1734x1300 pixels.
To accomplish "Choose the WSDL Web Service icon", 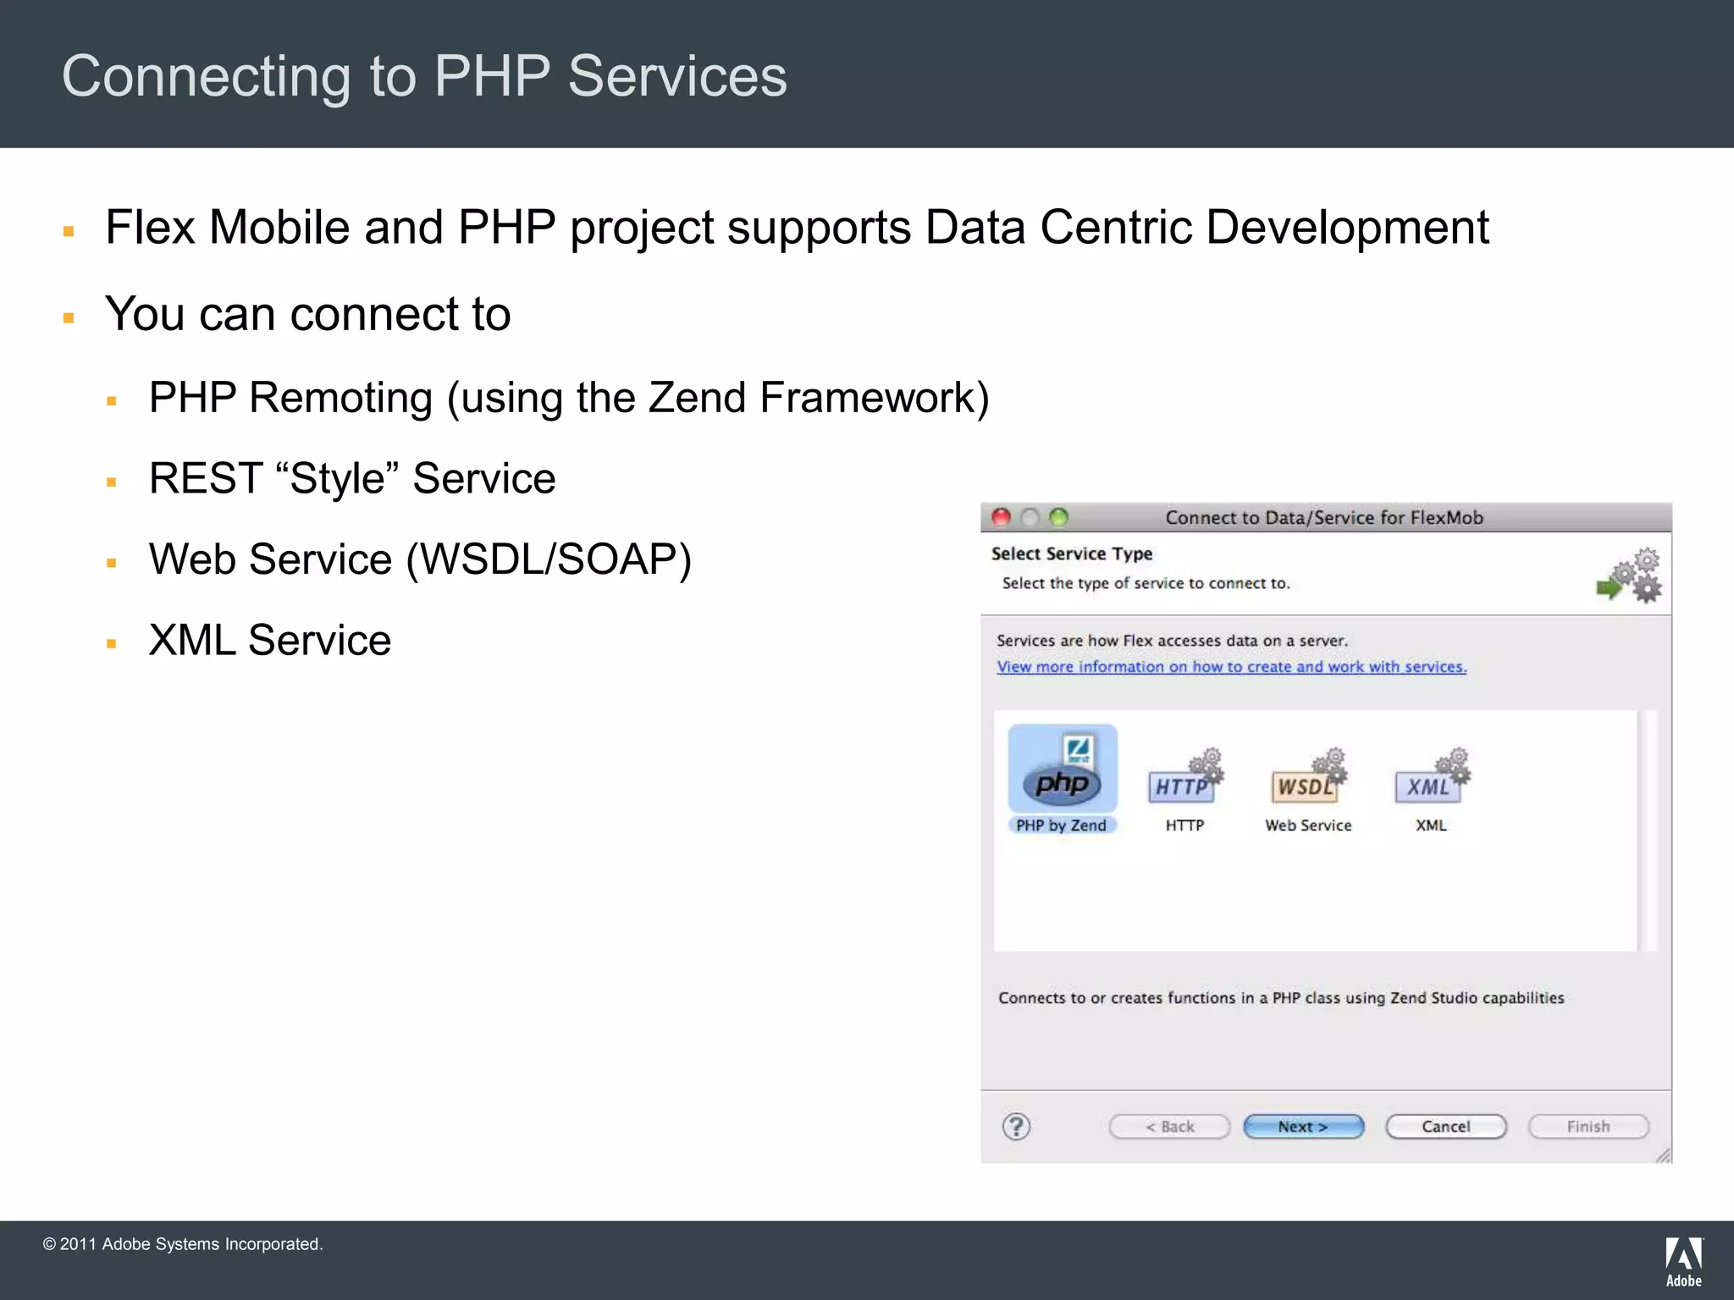I will 1308,775.
